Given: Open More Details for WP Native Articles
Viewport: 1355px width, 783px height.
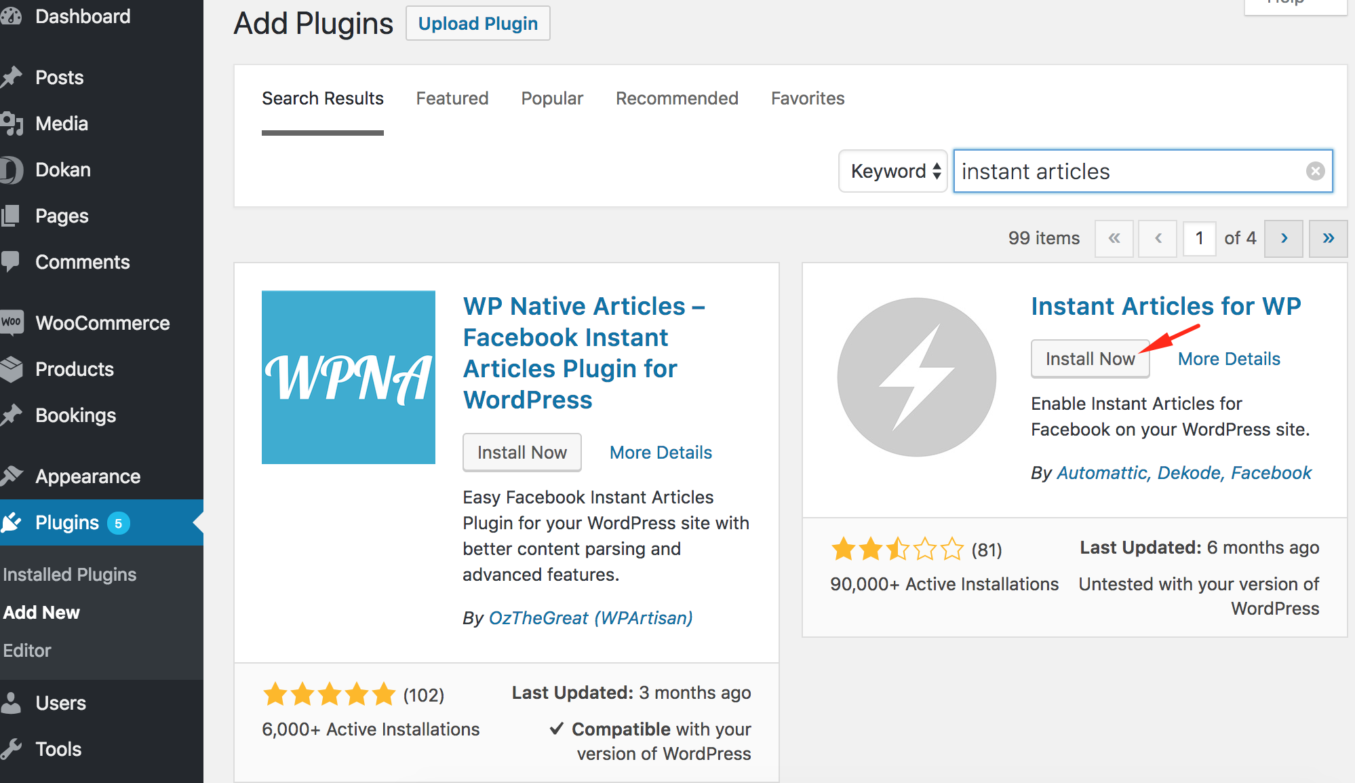Looking at the screenshot, I should [661, 453].
